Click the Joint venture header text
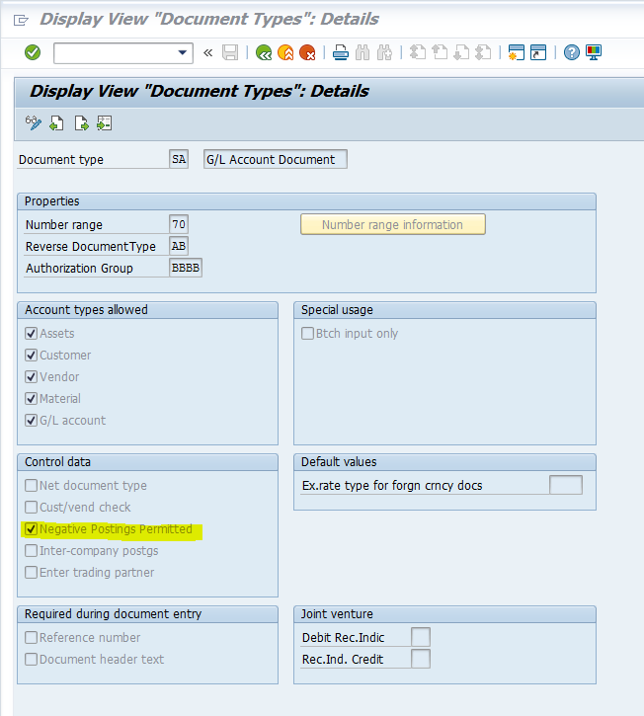 click(337, 614)
